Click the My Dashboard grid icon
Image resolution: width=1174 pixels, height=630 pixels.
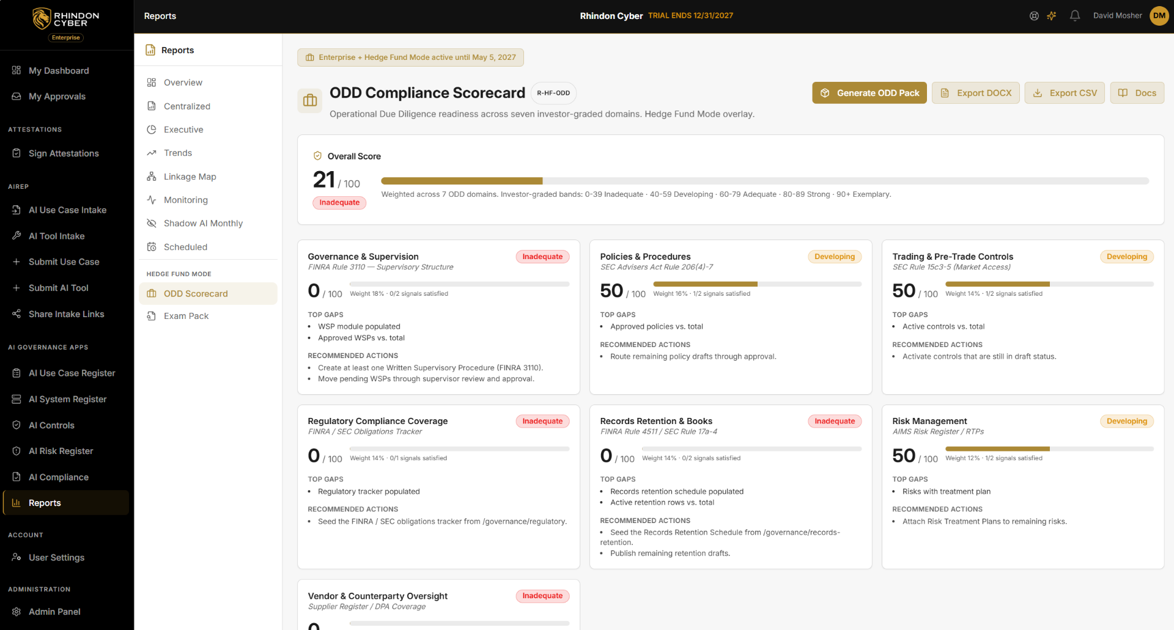pos(17,70)
